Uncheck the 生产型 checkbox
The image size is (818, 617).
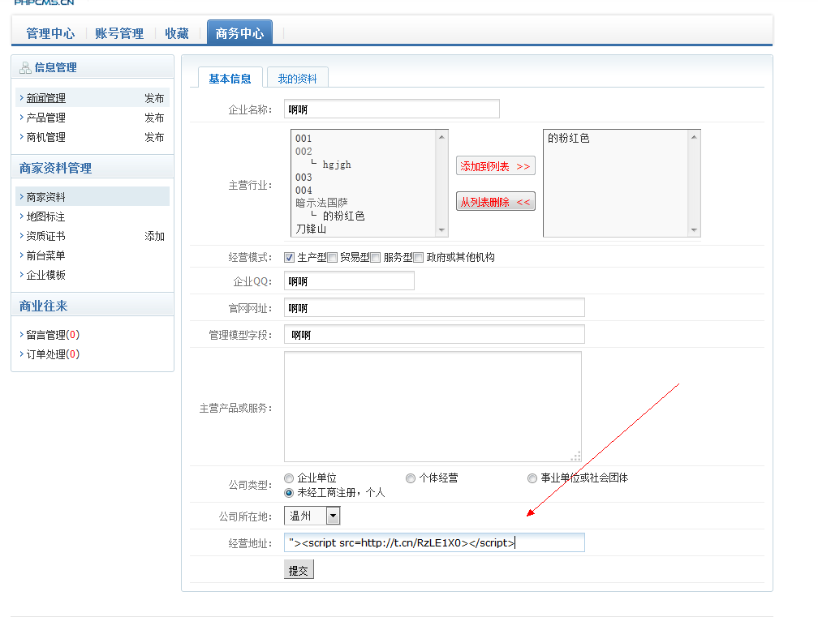(x=289, y=258)
